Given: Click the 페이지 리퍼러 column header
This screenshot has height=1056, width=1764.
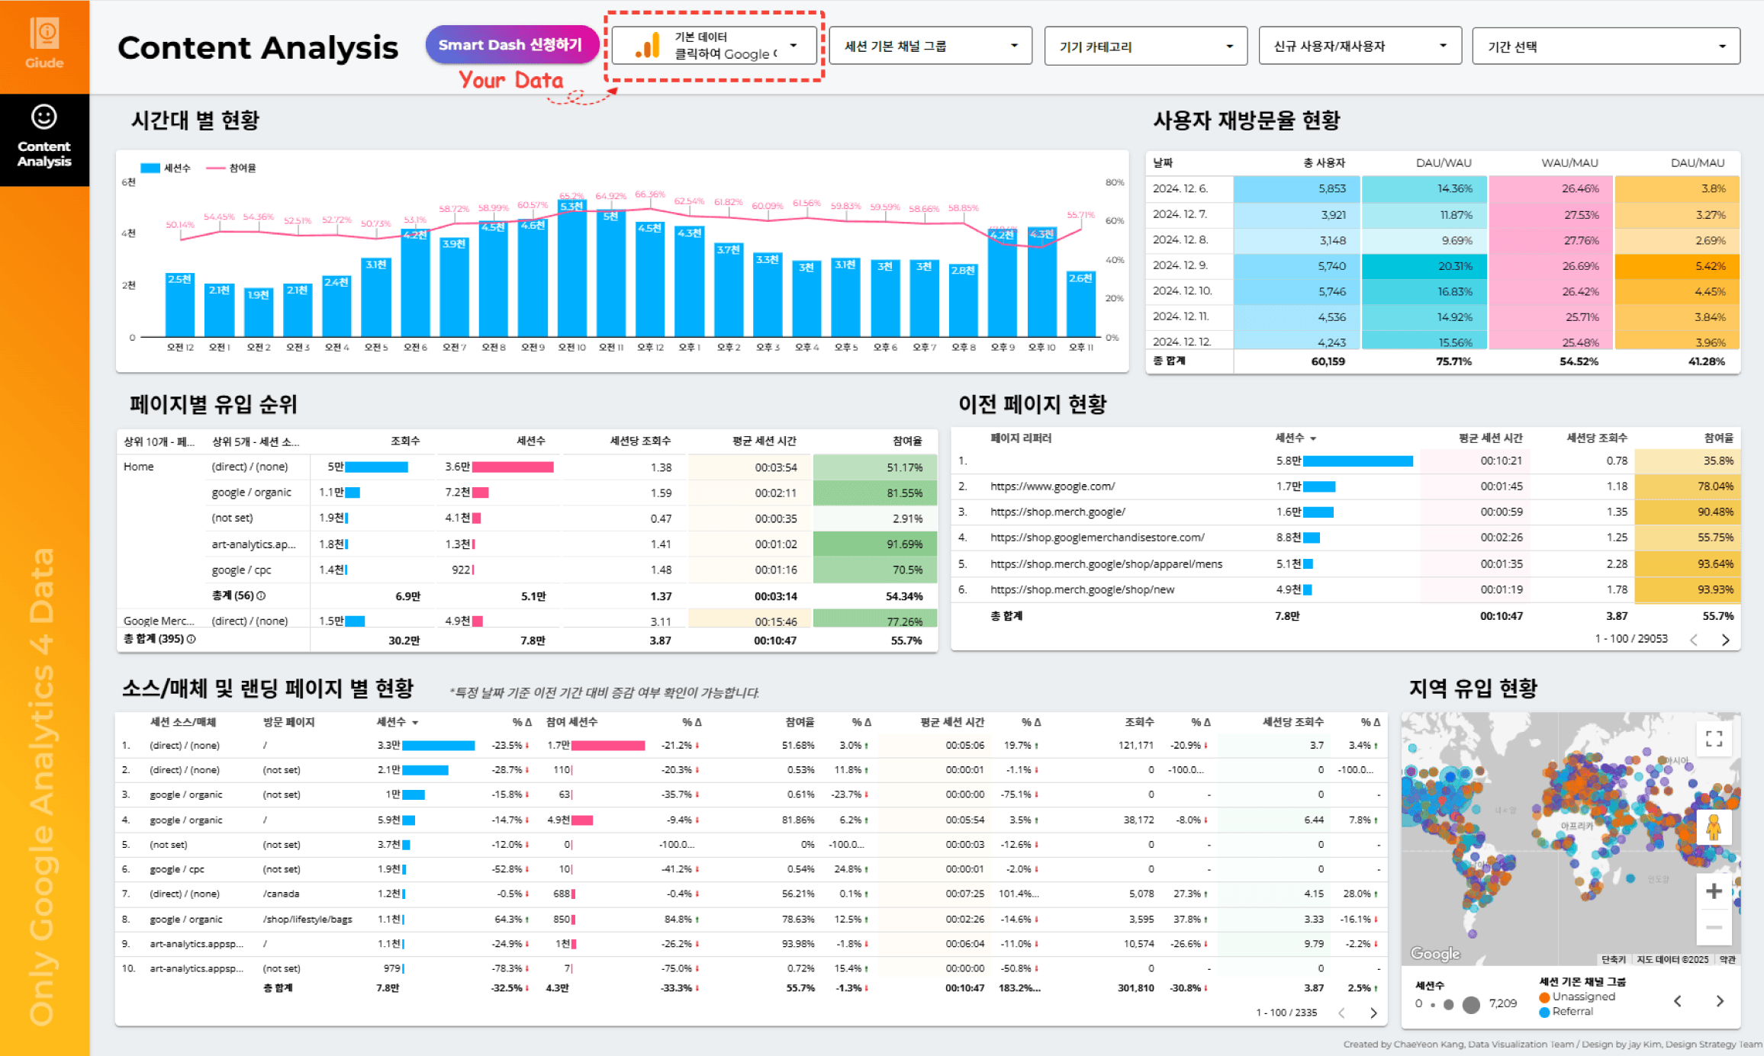Looking at the screenshot, I should (x=1021, y=438).
